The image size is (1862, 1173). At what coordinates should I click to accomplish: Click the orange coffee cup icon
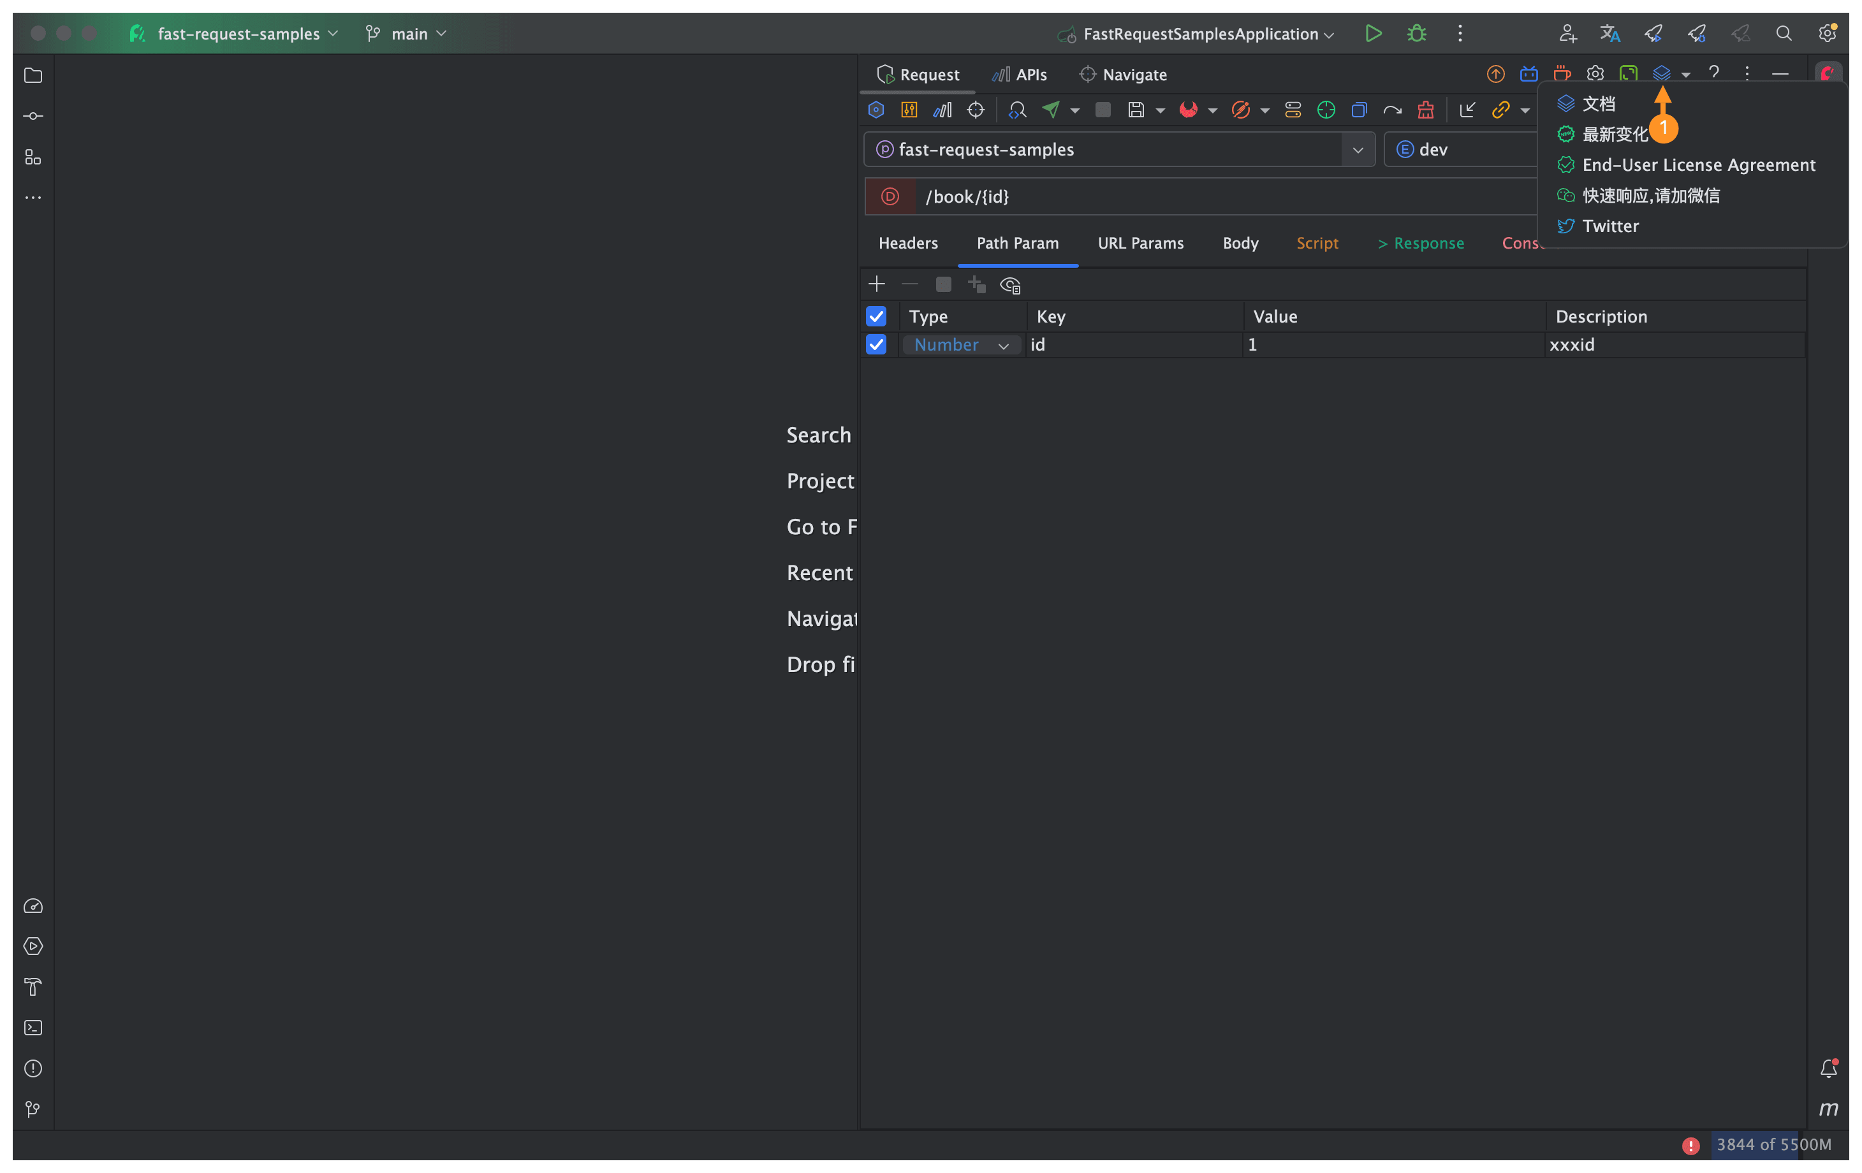click(x=1562, y=74)
